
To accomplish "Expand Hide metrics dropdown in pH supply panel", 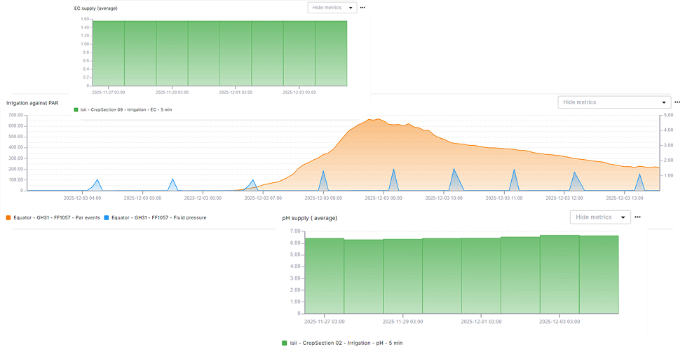I will pos(600,217).
